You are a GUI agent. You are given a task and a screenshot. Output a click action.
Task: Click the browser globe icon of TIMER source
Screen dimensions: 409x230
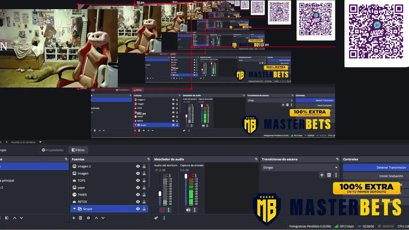74,195
